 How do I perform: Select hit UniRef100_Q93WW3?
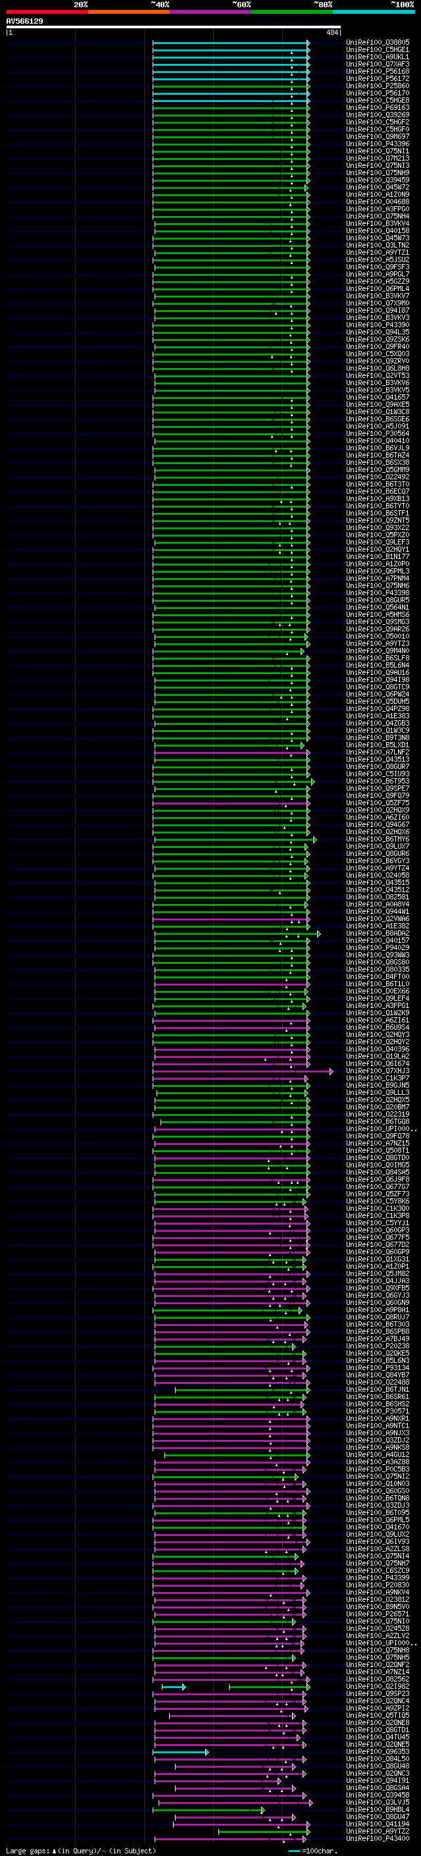click(378, 955)
